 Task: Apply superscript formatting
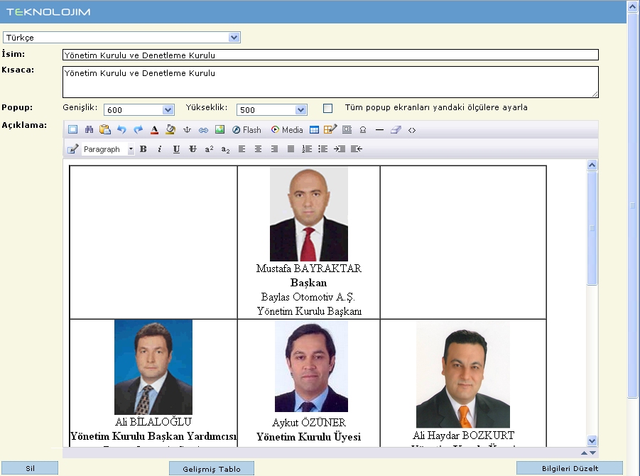coord(209,149)
